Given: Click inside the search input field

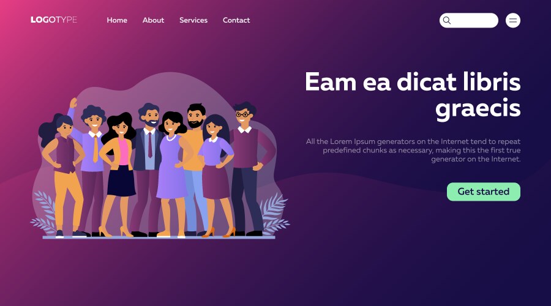Looking at the screenshot, I should 469,20.
